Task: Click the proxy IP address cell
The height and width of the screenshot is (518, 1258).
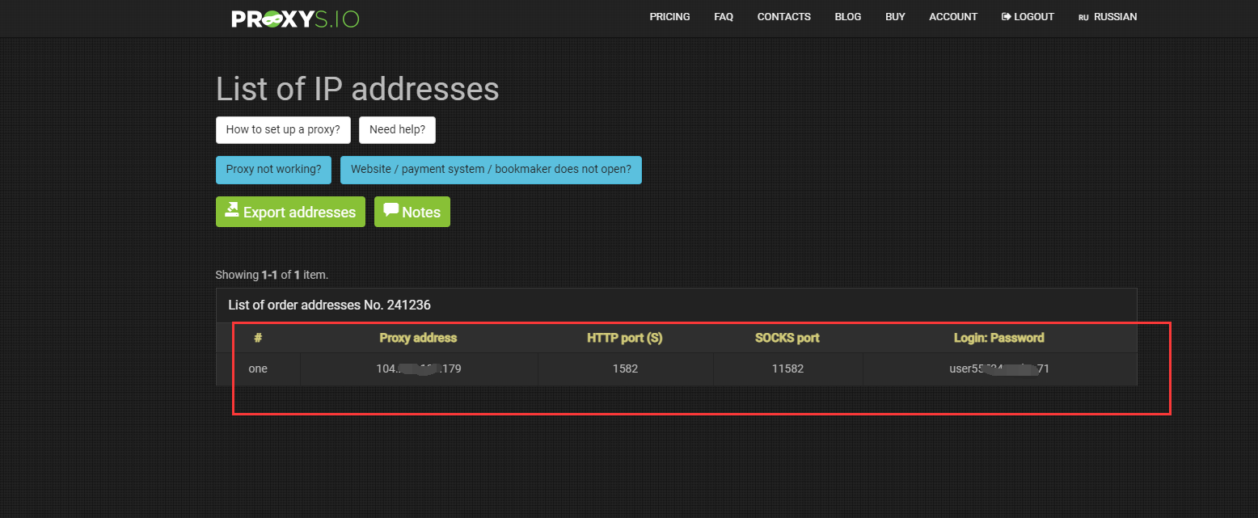Action: click(x=418, y=368)
